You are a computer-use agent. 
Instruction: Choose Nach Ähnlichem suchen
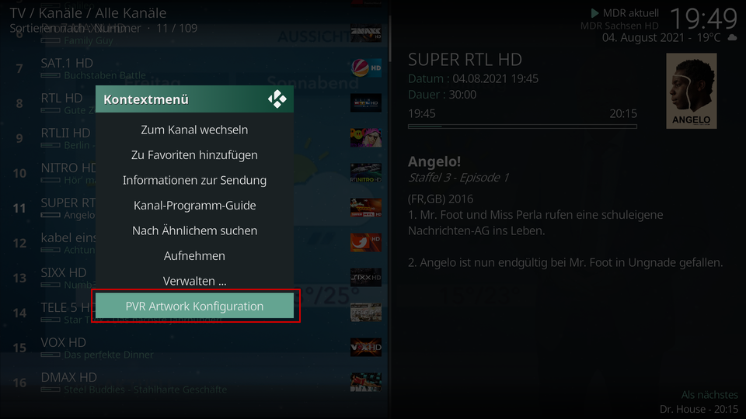point(194,230)
